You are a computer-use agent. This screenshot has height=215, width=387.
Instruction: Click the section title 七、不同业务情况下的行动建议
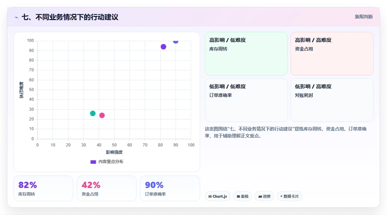[70, 17]
